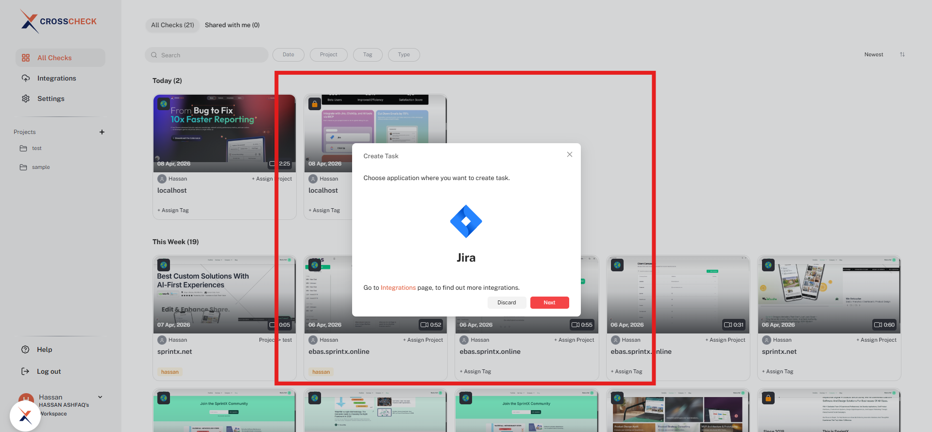Add a new project with plus icon

[102, 132]
